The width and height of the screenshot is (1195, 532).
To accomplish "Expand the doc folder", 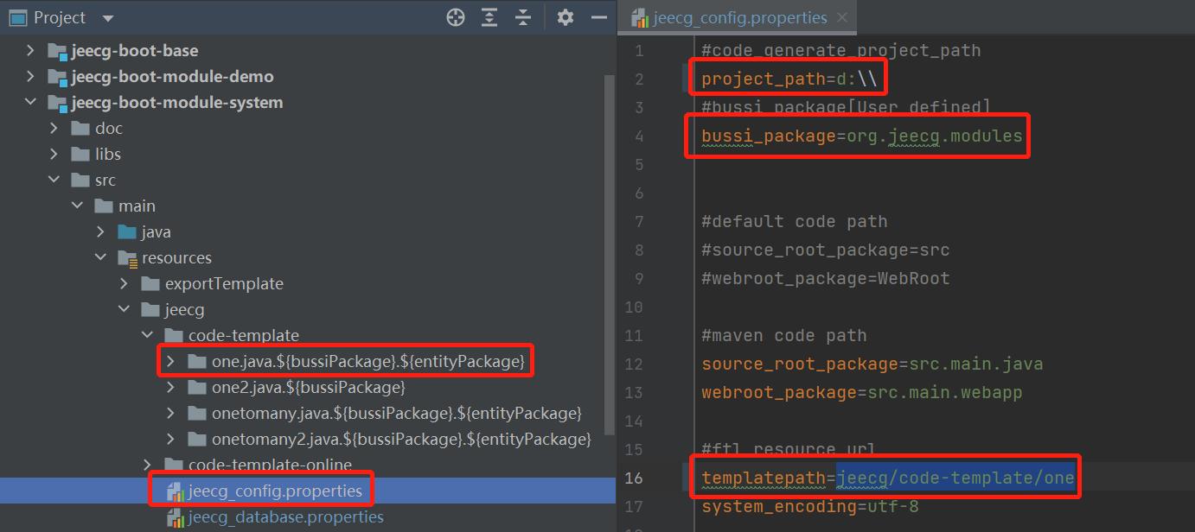I will [54, 129].
